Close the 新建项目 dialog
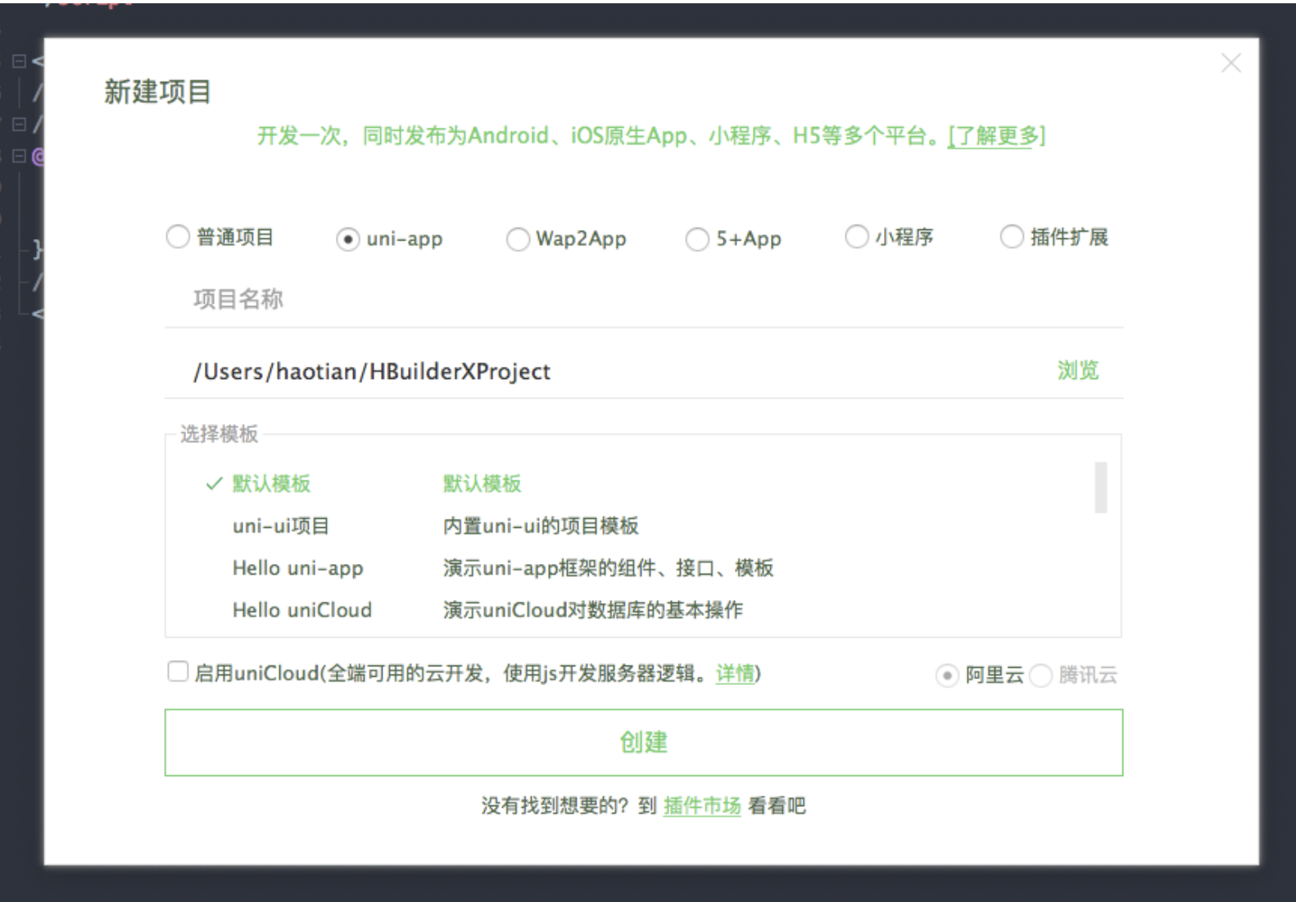 [x=1230, y=63]
